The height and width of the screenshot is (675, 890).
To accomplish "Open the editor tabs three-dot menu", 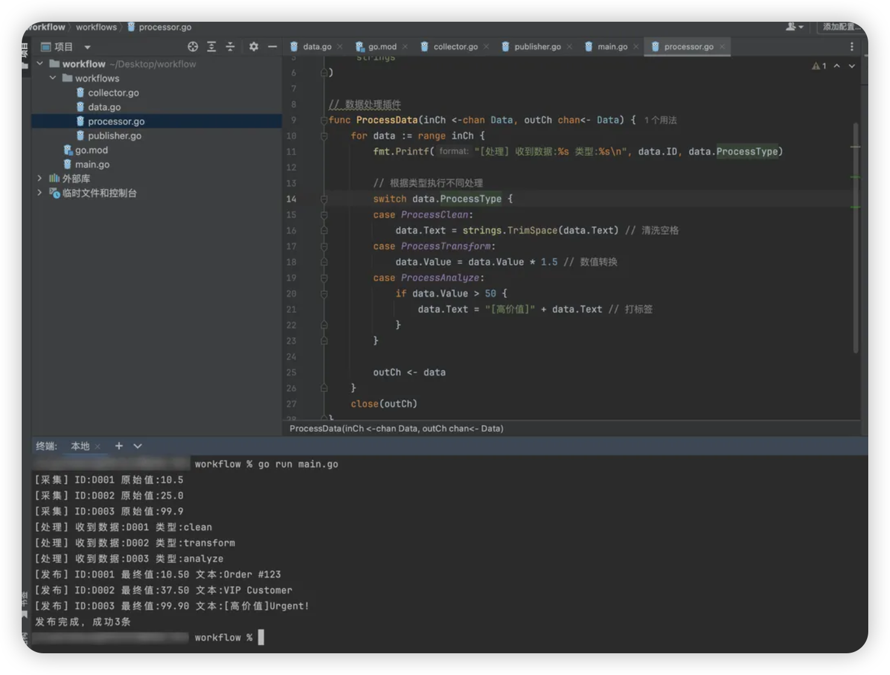I will click(x=852, y=46).
